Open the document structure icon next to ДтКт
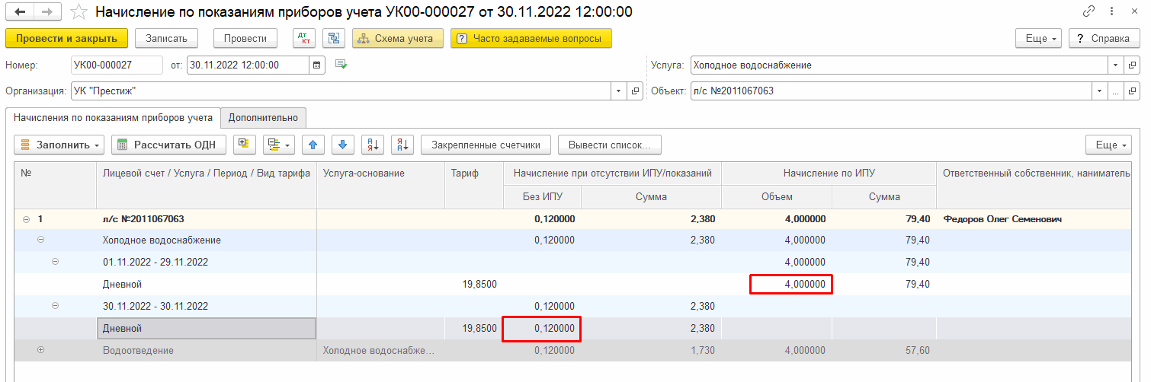Viewport: 1151px width, 382px height. (x=333, y=39)
